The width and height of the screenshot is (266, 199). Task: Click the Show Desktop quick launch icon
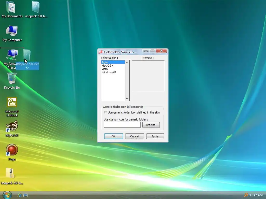(25, 195)
